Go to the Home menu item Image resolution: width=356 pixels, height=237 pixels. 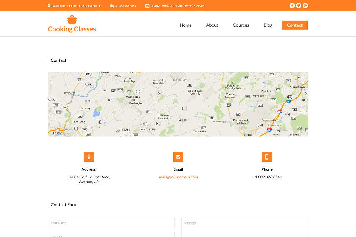186,25
